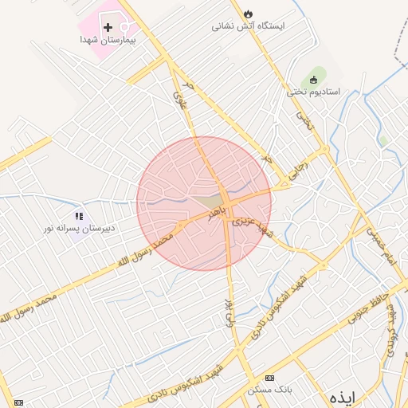Click the roundabout at the end of رجایی street
Viewport: 408px width, 408px height.
coord(324,149)
